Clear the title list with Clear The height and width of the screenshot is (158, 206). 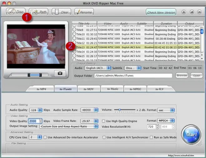61,12
